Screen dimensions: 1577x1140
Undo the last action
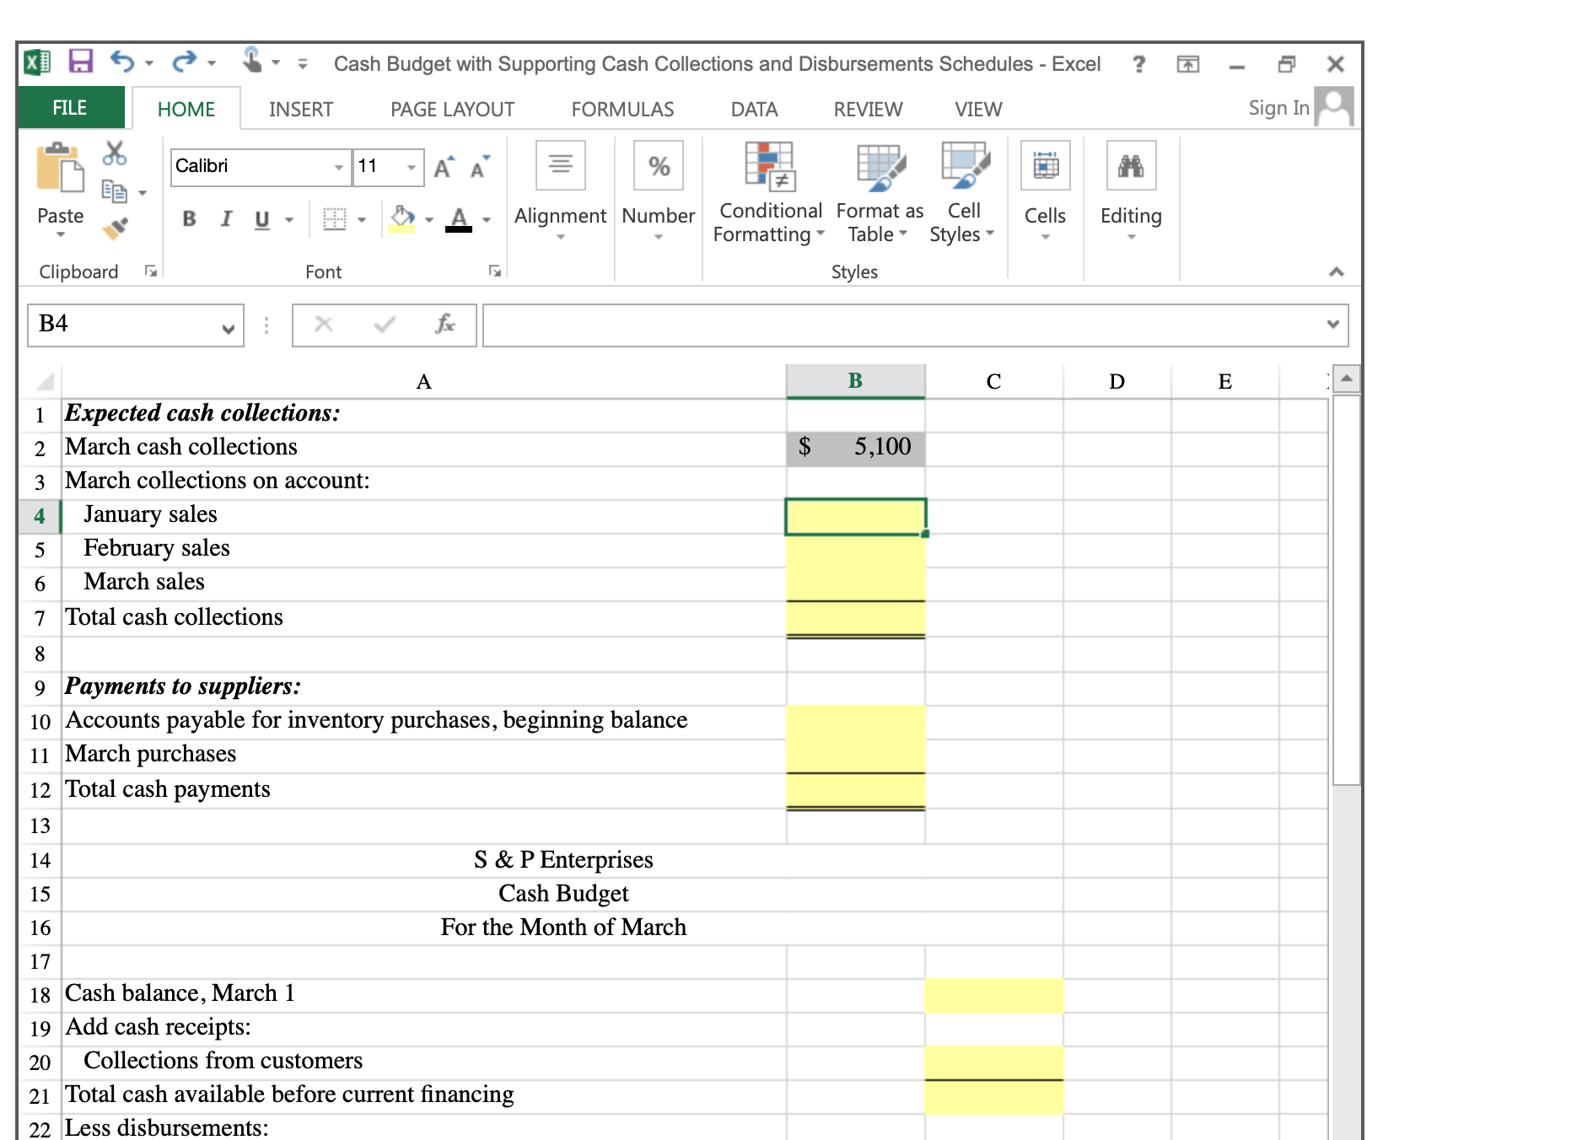click(x=122, y=62)
